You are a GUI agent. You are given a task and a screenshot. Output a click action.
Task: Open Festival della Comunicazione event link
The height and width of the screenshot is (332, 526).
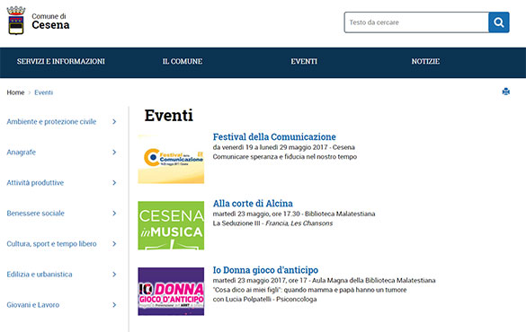pos(274,137)
